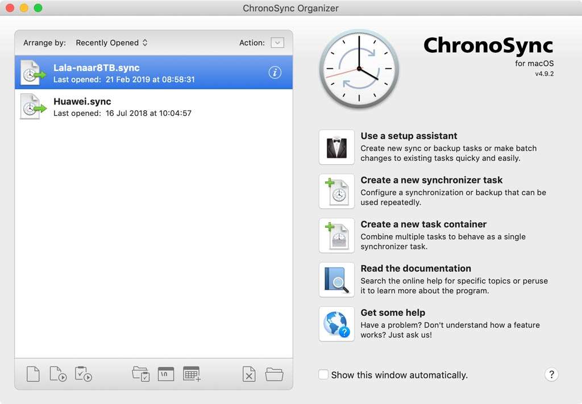Click the document with play arrow icon
582x404 pixels.
(58, 374)
